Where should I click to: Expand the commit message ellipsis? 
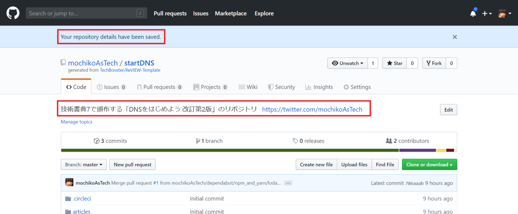point(288,183)
